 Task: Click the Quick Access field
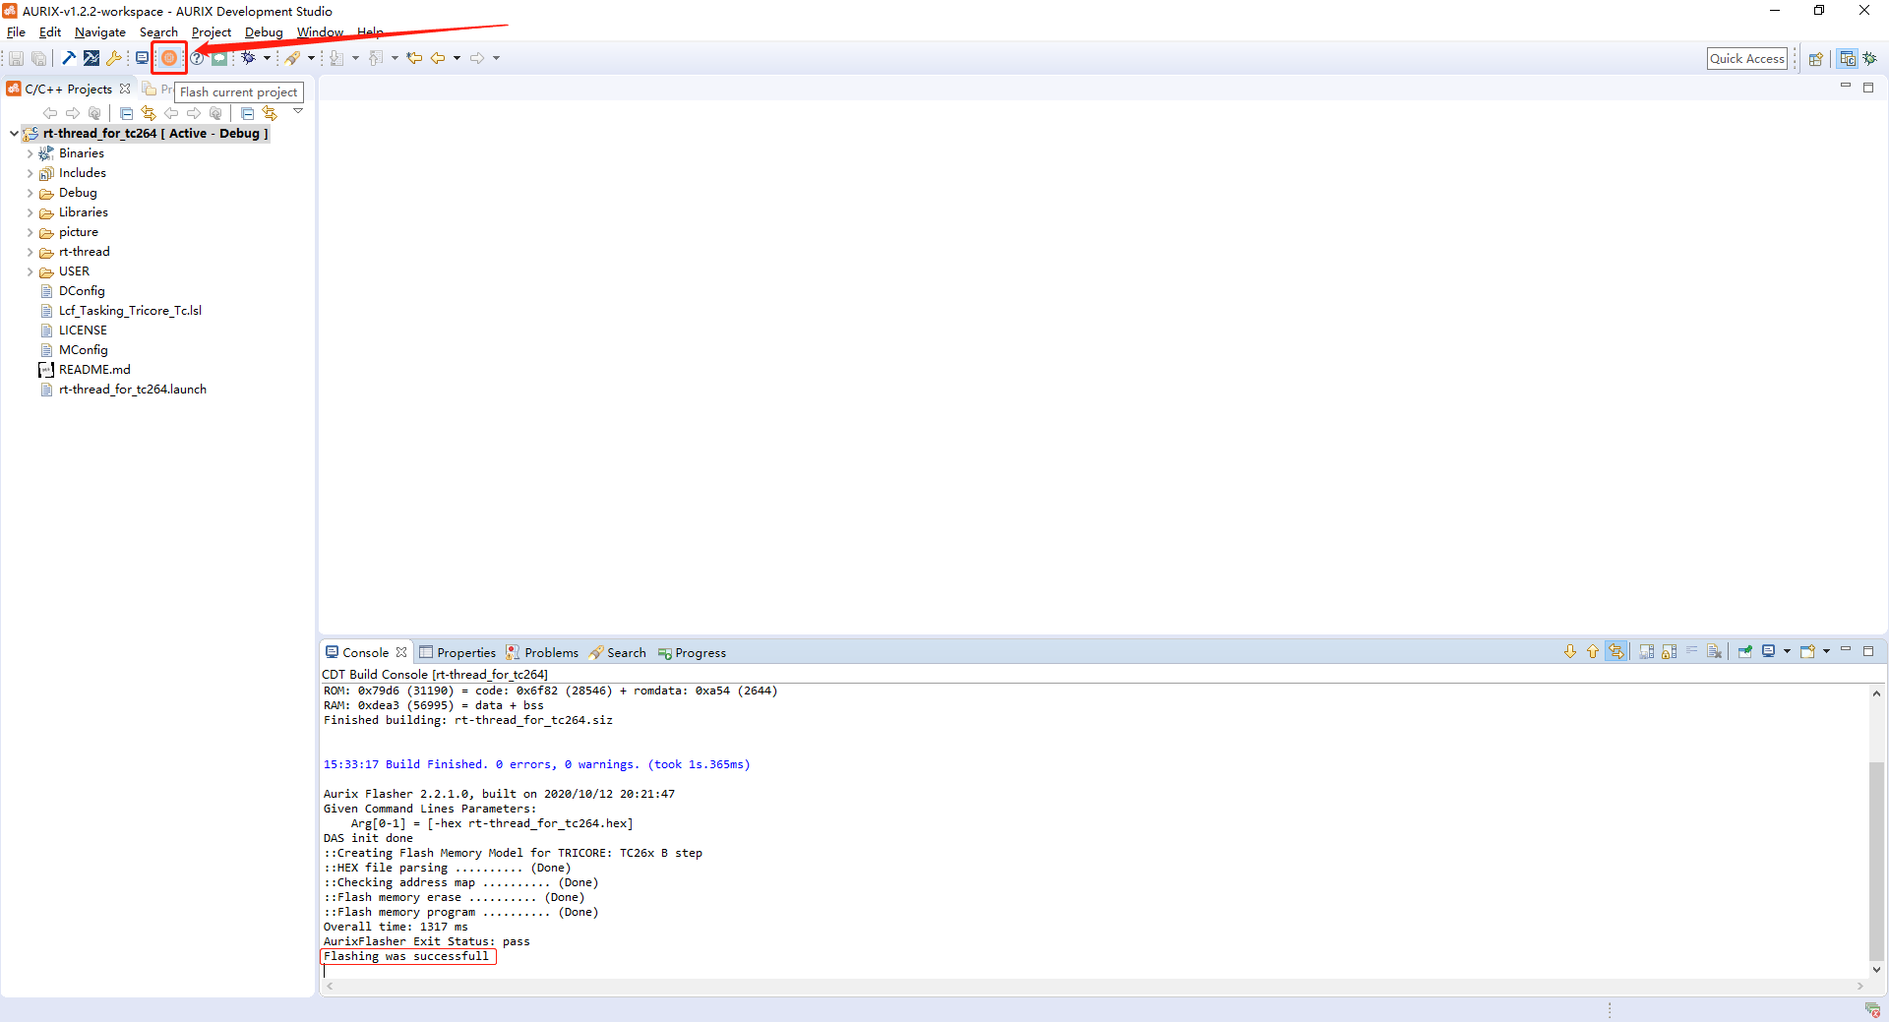[x=1747, y=59]
